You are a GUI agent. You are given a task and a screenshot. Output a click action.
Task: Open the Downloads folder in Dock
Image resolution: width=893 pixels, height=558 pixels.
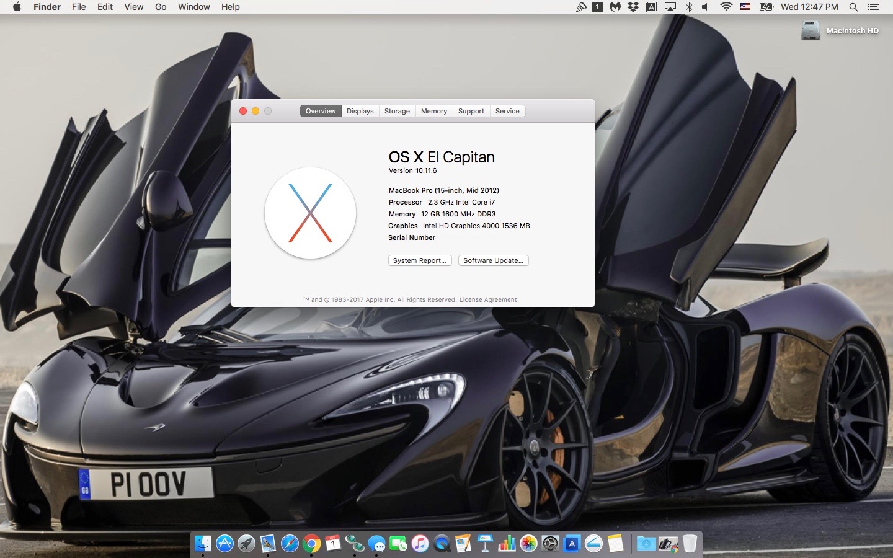point(646,544)
